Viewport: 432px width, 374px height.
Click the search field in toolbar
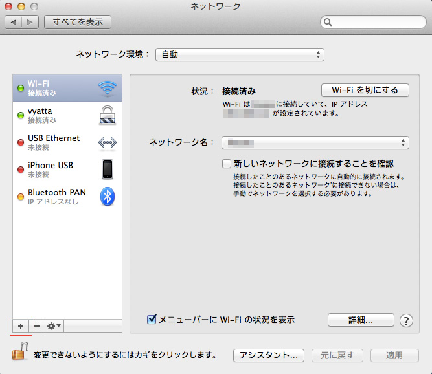[x=376, y=23]
